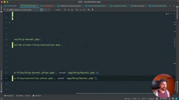
Task: Click the IDE updates icon in status bar
Action: tap(176, 99)
